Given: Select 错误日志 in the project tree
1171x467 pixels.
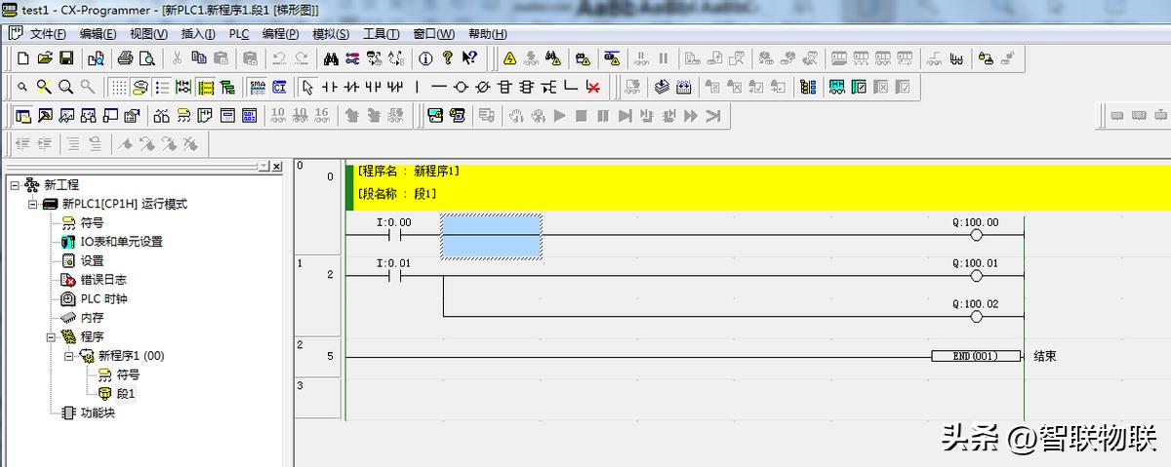Looking at the screenshot, I should click(103, 280).
